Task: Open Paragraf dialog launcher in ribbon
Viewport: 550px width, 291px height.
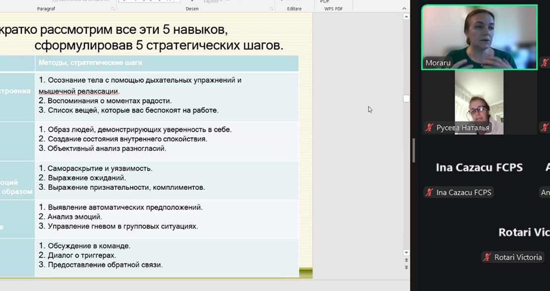Action: coord(112,9)
